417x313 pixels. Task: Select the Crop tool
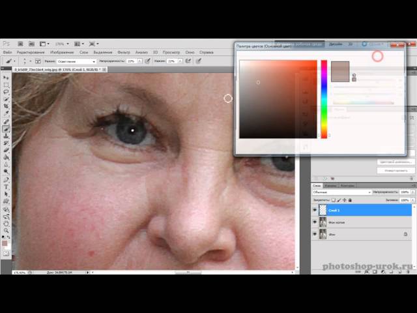[6, 106]
